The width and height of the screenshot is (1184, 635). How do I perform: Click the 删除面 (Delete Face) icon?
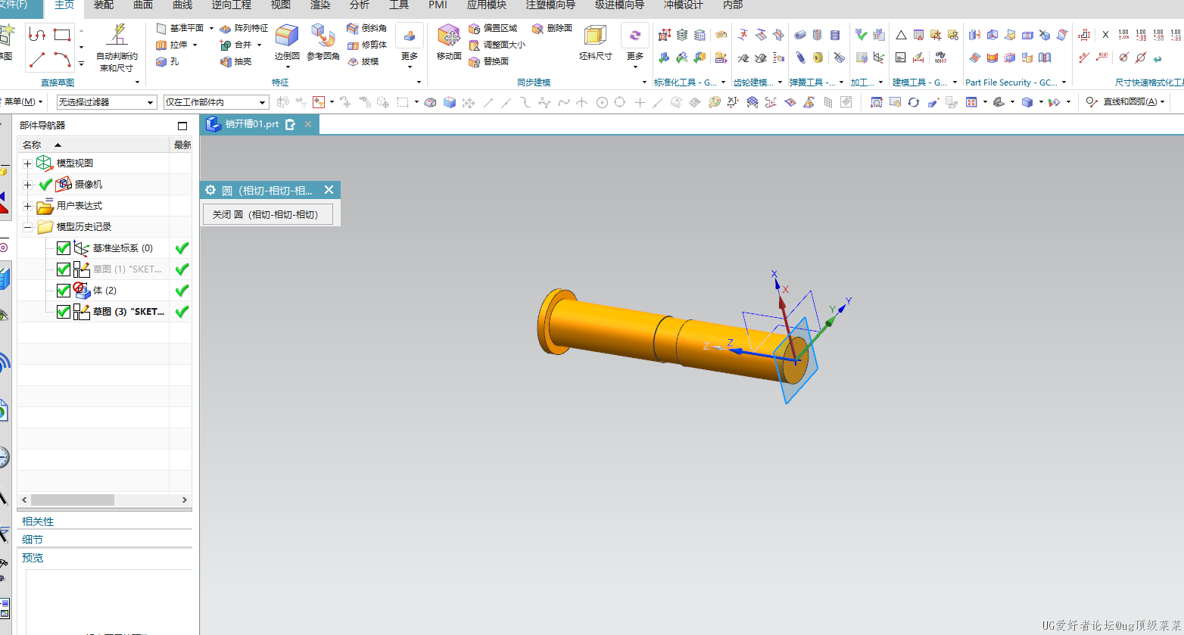click(x=538, y=28)
